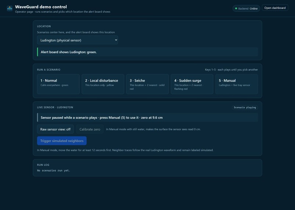
Task: Click the 'Operator page' subtitle text
Action: 63,12
